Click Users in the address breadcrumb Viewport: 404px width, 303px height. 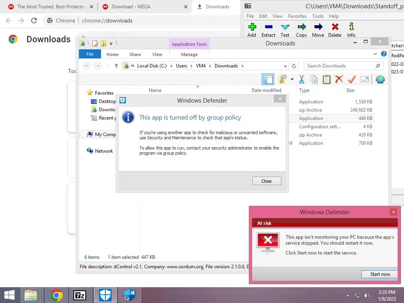pyautogui.click(x=181, y=66)
